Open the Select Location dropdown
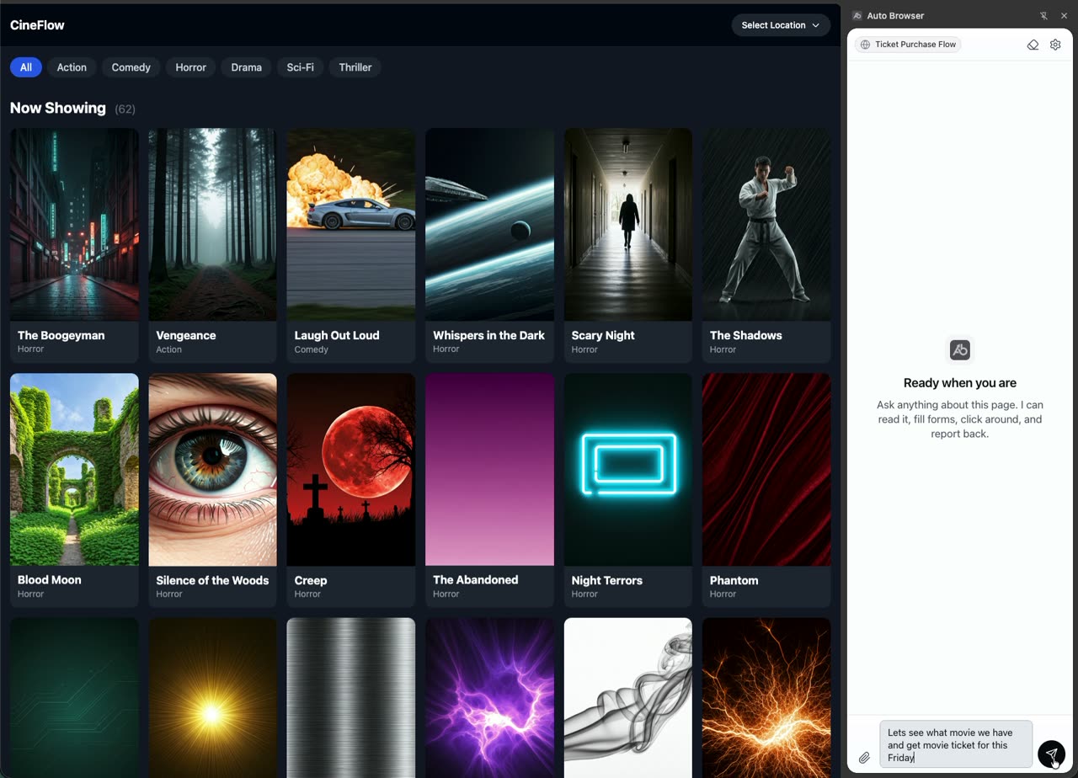The height and width of the screenshot is (778, 1078). tap(780, 25)
